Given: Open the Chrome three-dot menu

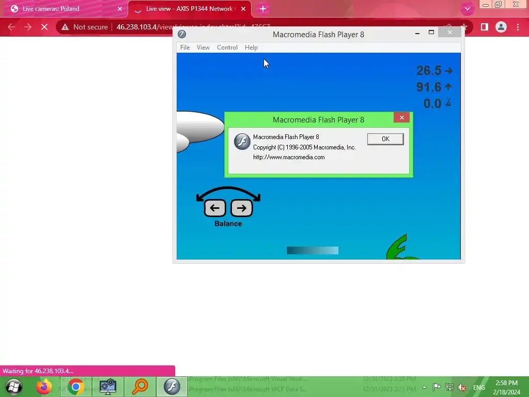Looking at the screenshot, I should coord(518,27).
